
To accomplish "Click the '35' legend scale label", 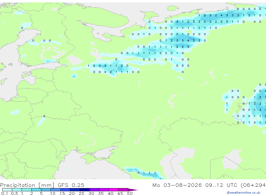I will click(x=101, y=193).
